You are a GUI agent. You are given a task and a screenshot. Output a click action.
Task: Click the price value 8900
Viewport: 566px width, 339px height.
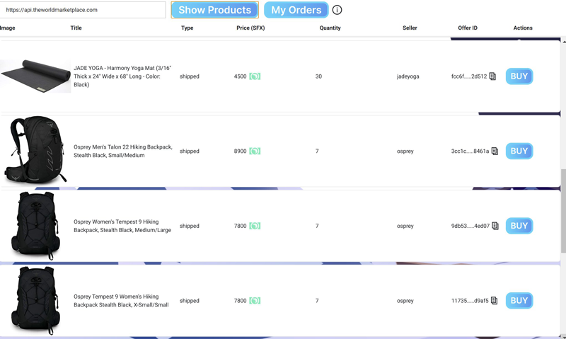[240, 151]
